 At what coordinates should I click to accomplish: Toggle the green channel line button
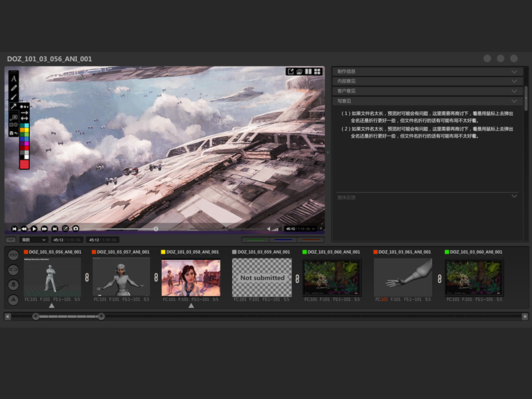pos(255,240)
